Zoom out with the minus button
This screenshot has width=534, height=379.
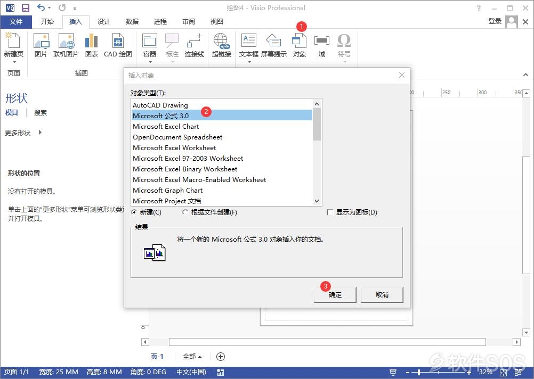tap(407, 373)
